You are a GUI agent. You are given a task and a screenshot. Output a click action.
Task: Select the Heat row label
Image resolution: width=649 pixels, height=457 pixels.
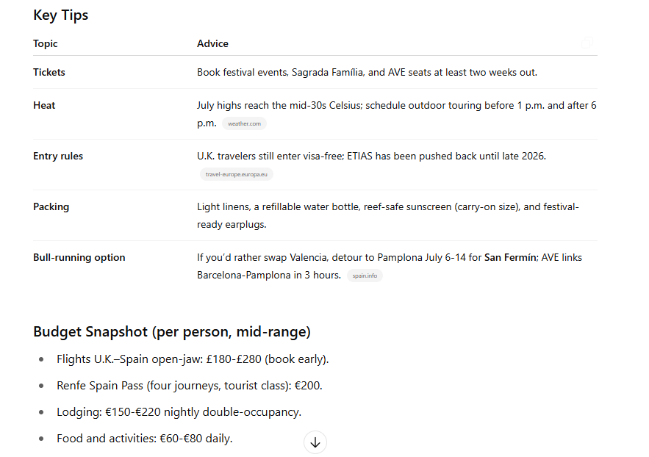coord(44,105)
